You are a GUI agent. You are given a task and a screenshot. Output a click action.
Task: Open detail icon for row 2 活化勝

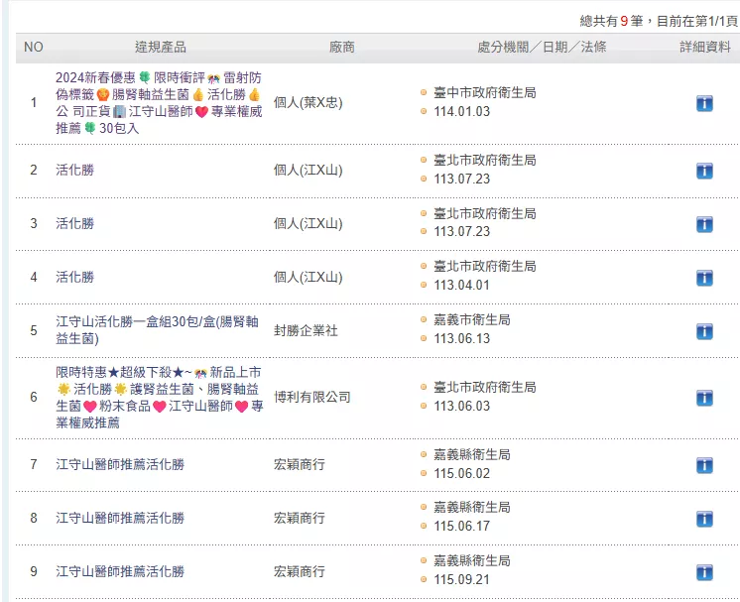(704, 171)
